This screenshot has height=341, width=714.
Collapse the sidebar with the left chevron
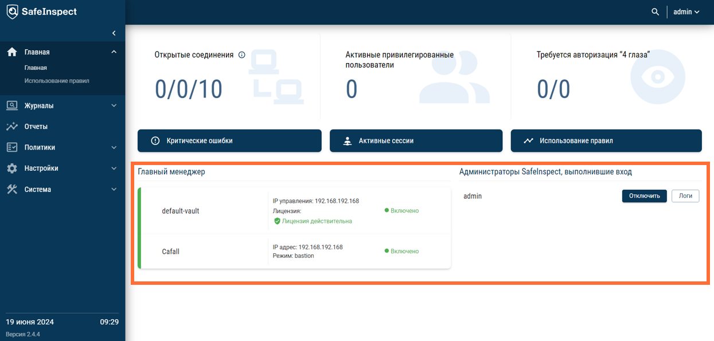[114, 33]
